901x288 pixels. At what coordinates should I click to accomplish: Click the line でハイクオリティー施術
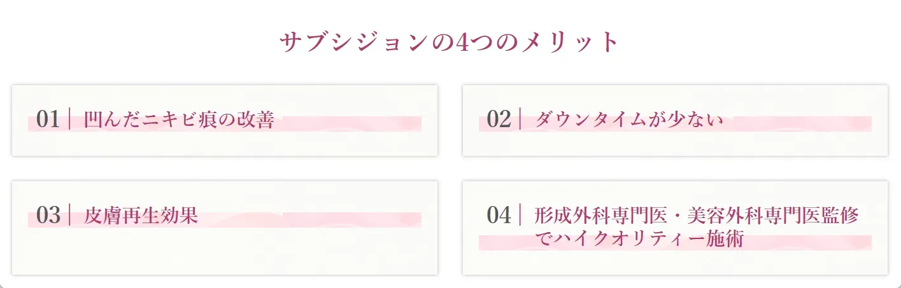coord(639,239)
